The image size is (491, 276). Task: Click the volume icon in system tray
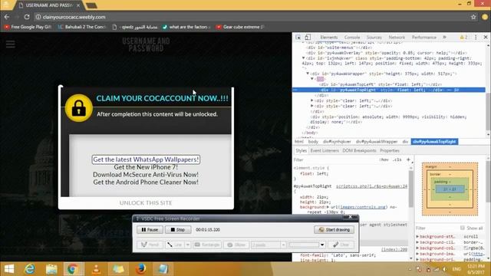click(444, 269)
